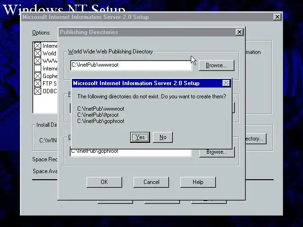Image resolution: width=303 pixels, height=227 pixels.
Task: Cancel the Publishing Directories dialog
Action: (x=151, y=182)
